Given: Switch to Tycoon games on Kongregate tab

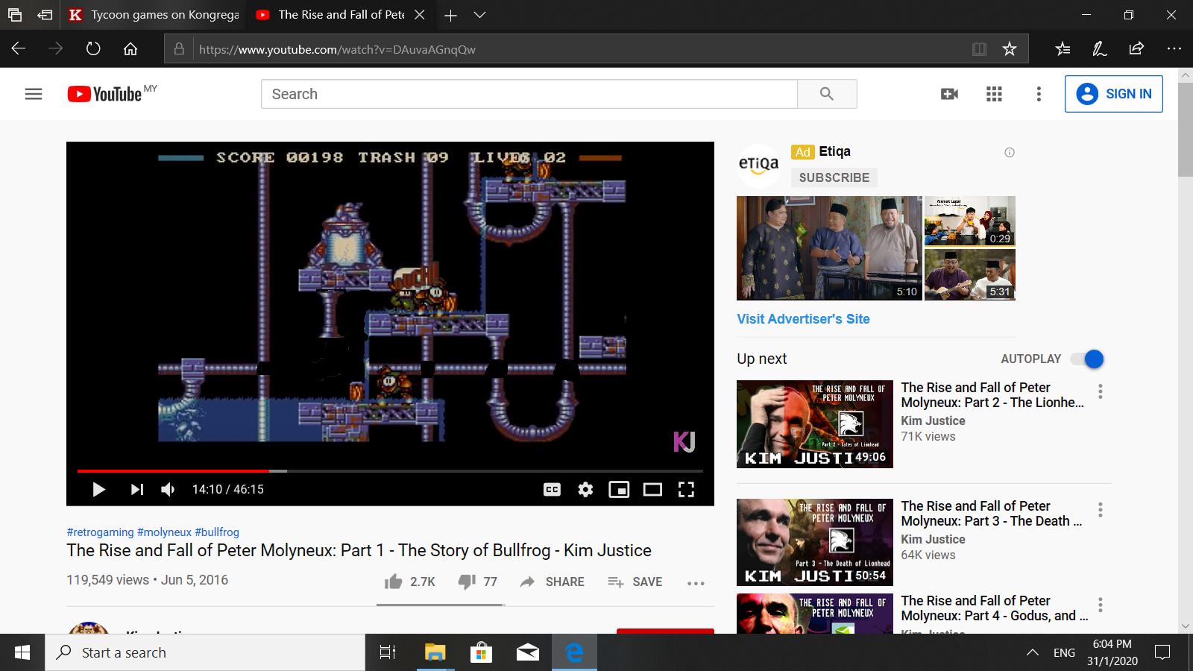Looking at the screenshot, I should click(154, 15).
